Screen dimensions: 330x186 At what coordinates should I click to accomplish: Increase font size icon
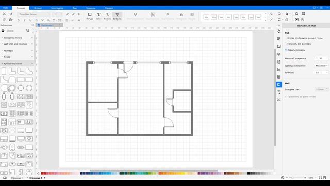(67, 14)
